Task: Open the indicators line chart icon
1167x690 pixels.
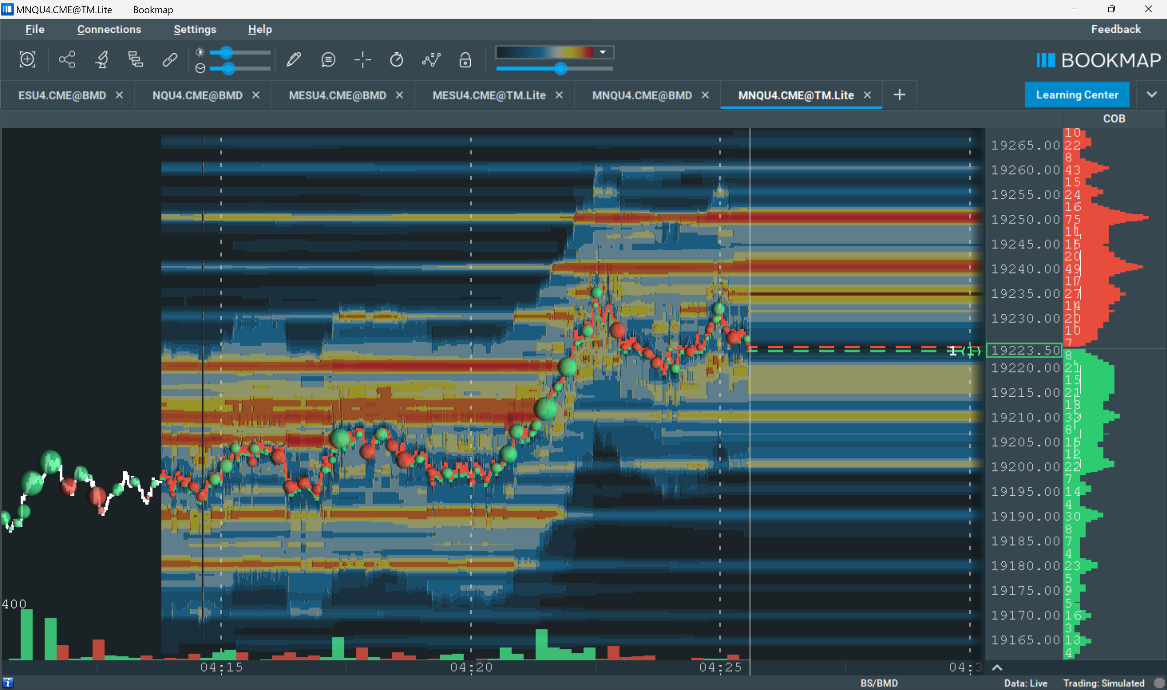Action: coord(431,60)
